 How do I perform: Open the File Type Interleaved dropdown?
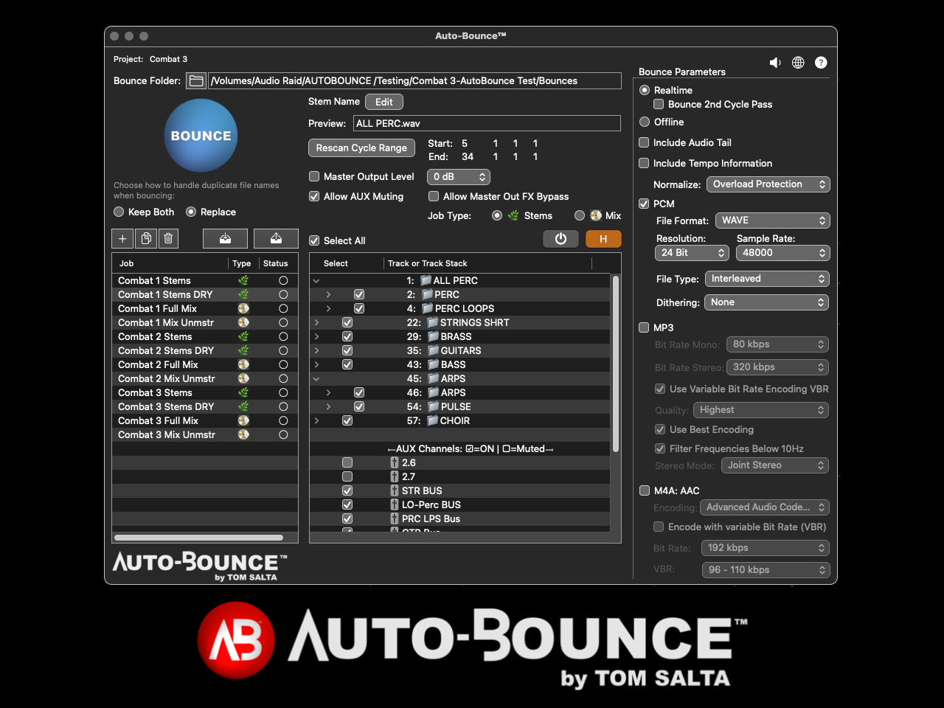767,279
